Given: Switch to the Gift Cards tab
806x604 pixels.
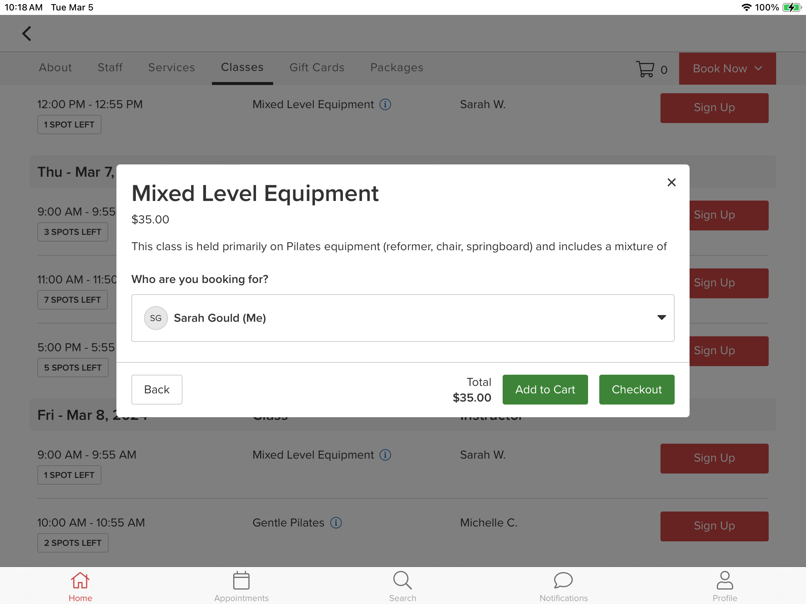Looking at the screenshot, I should (317, 67).
